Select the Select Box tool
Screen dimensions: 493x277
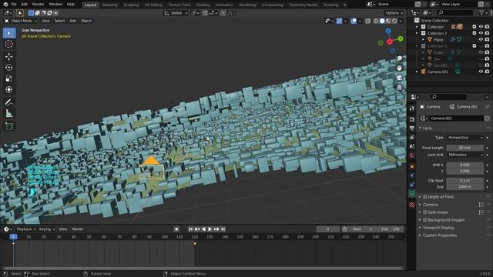(9, 33)
